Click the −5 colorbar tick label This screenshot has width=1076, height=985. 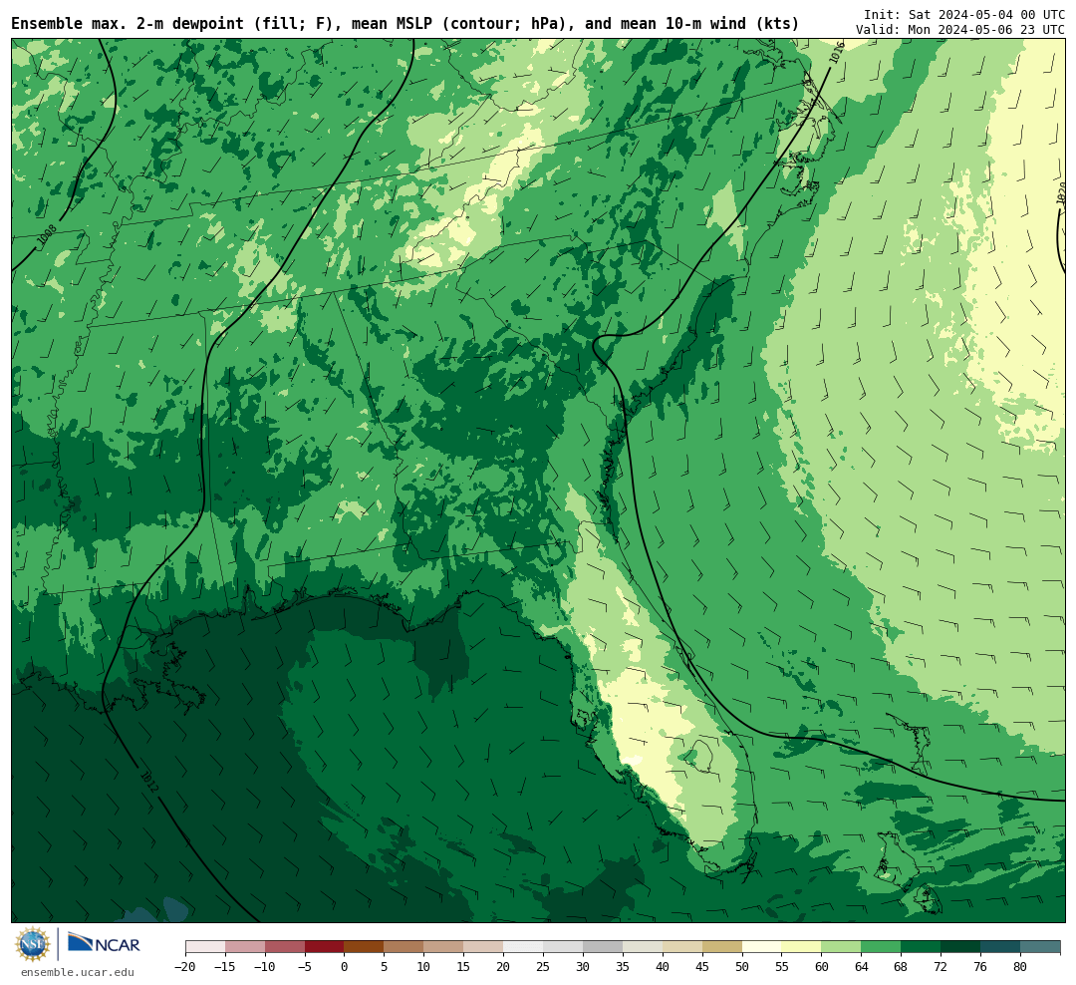tap(305, 966)
